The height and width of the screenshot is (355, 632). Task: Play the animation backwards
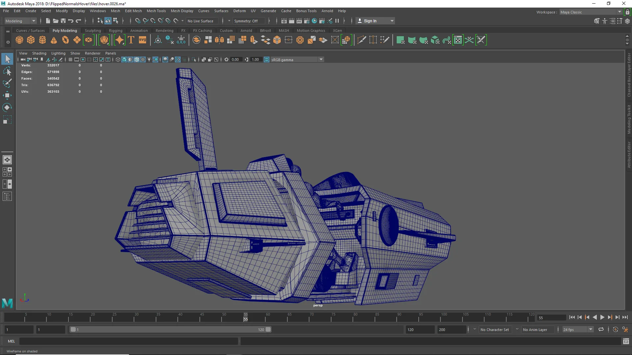point(594,317)
